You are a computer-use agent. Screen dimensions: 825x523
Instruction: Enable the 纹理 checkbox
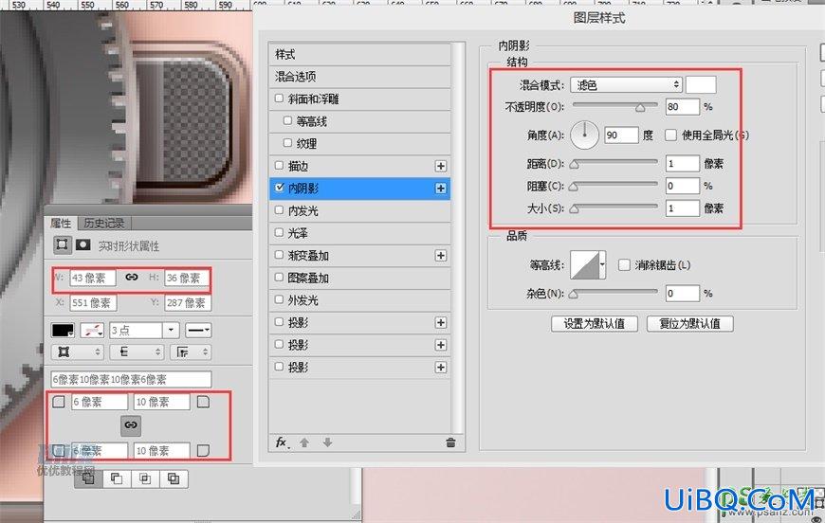(288, 143)
